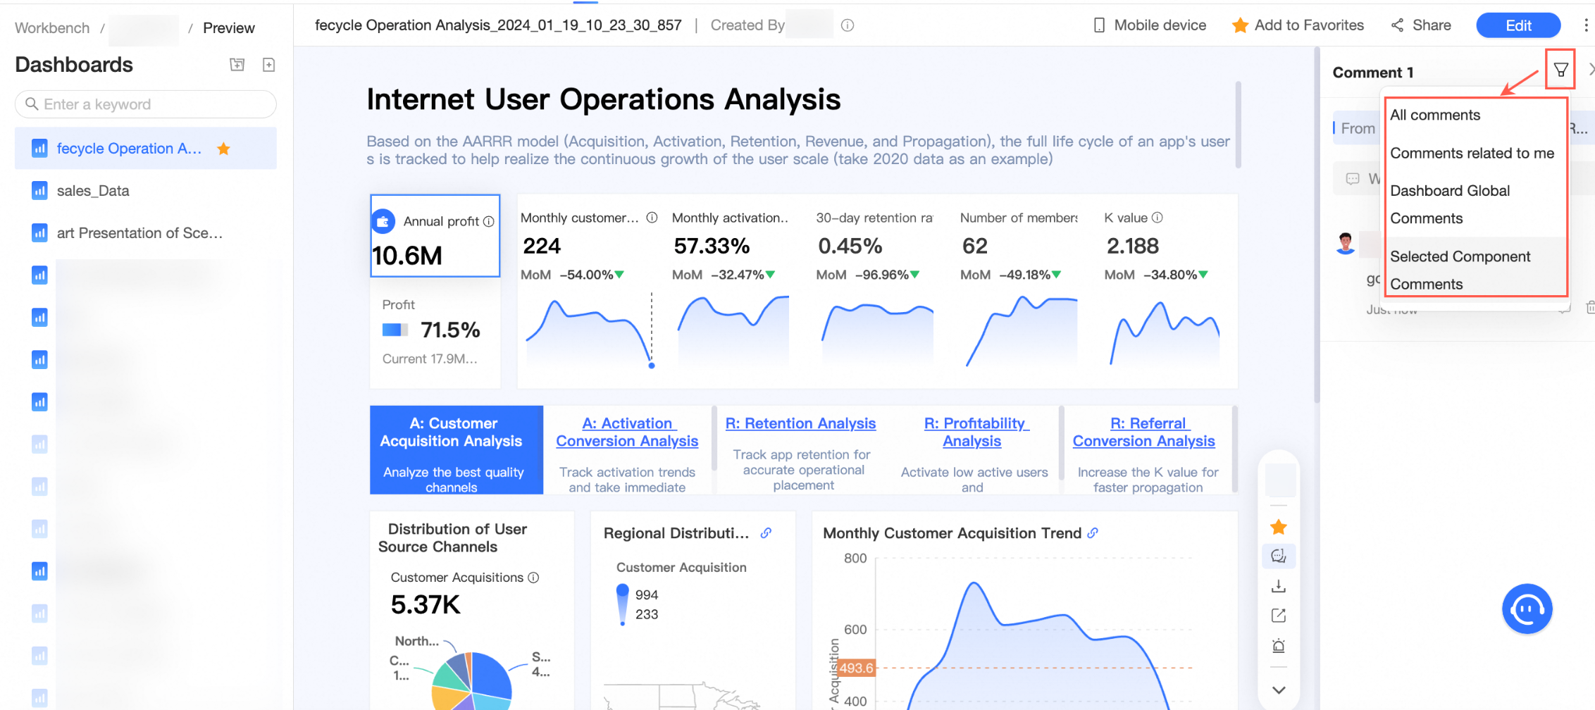Collapse the floating toolbar with the chevron
The width and height of the screenshot is (1595, 710).
pyautogui.click(x=1279, y=690)
